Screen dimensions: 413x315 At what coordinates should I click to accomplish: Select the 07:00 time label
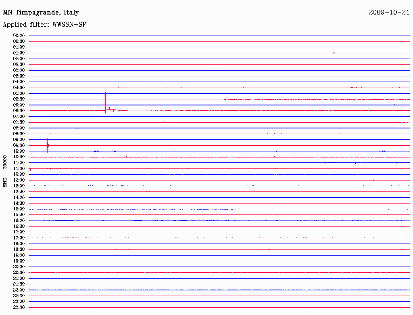19,117
